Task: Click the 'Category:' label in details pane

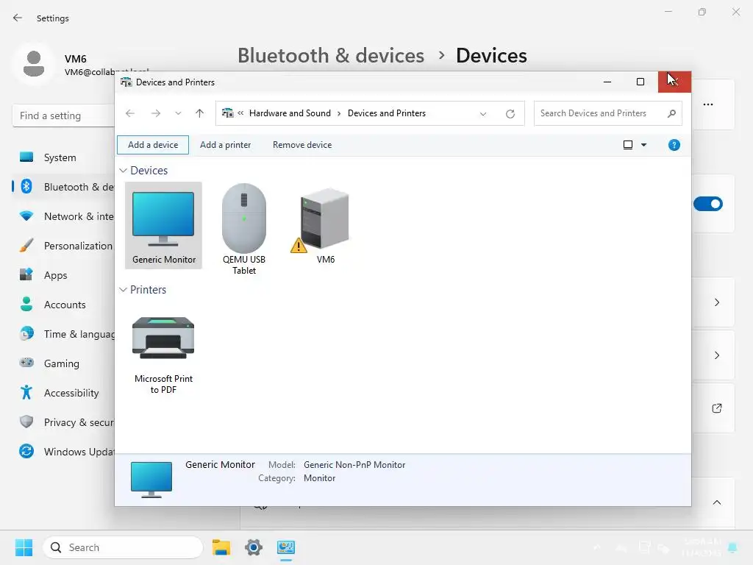Action: (276, 478)
